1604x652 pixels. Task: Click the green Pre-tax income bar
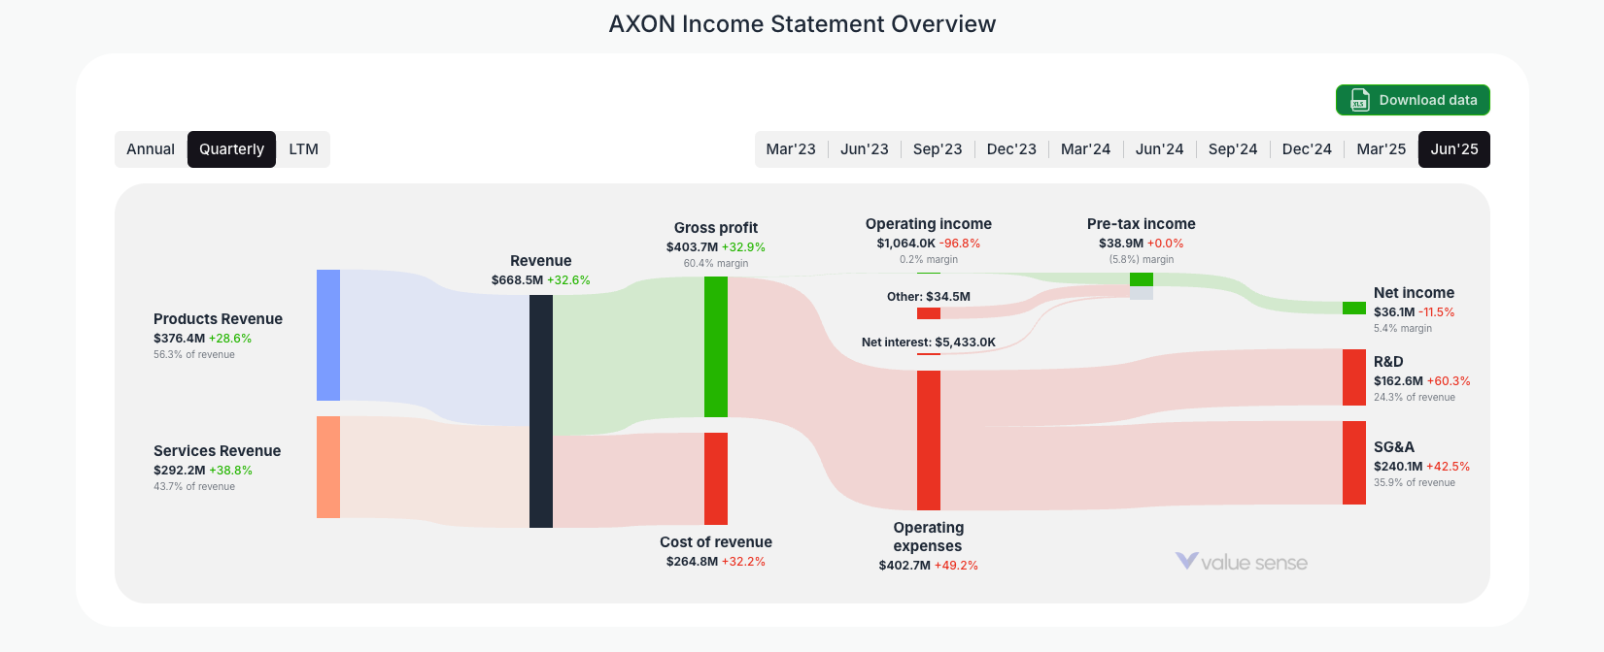1142,279
